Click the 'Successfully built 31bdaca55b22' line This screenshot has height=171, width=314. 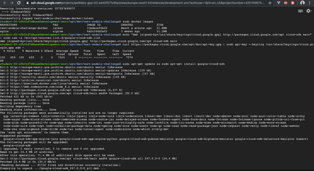26,15
